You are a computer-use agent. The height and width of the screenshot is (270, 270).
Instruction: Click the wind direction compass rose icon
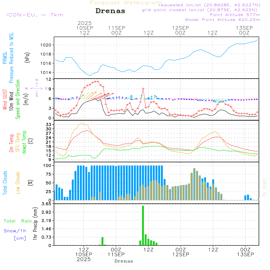click(36, 88)
